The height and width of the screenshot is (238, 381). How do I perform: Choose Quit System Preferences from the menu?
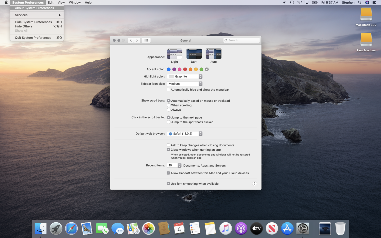tap(33, 38)
